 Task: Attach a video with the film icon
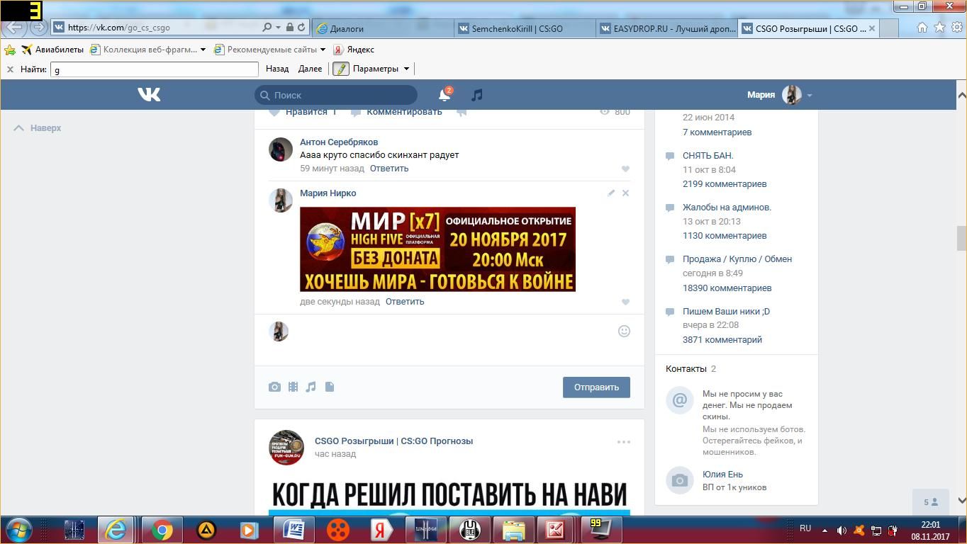pyautogui.click(x=293, y=387)
